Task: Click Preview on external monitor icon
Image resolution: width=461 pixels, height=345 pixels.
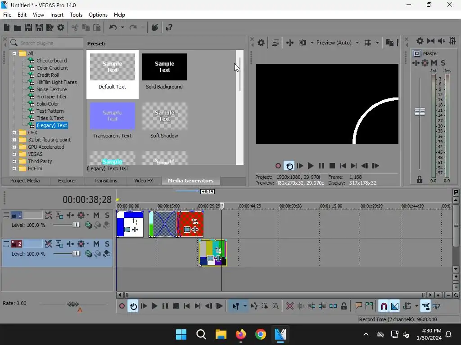Action: tap(276, 43)
